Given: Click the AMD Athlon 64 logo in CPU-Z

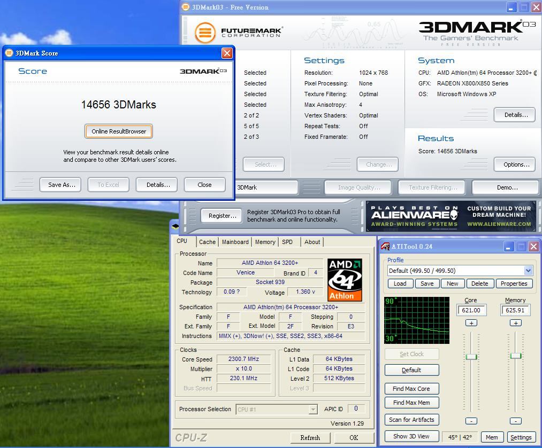Looking at the screenshot, I should 345,280.
